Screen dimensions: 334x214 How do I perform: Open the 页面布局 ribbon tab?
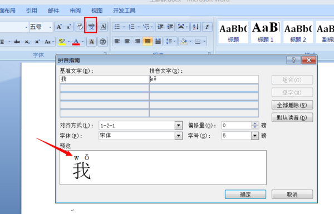click(x=7, y=11)
